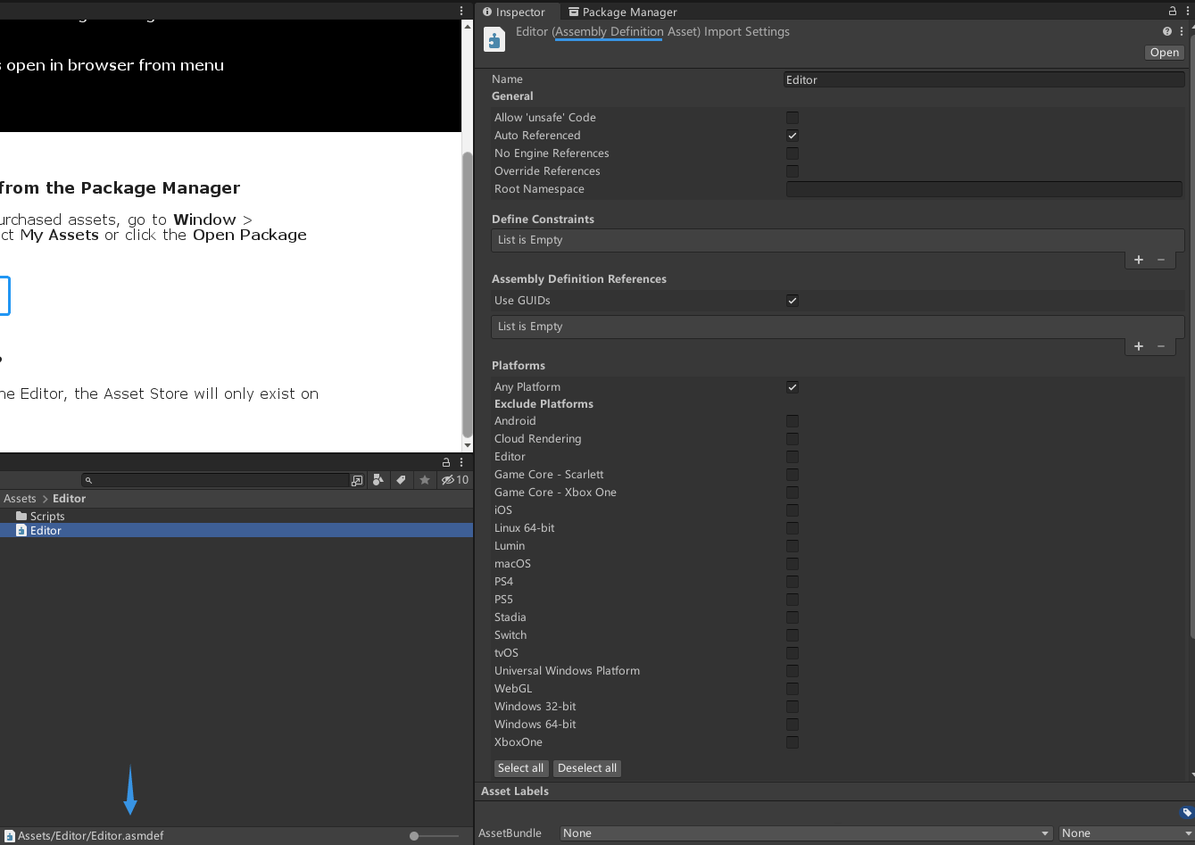This screenshot has height=845, width=1195.
Task: Enable Override References checkbox
Action: click(x=793, y=171)
